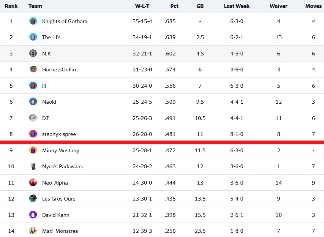Click the Neo_Alpha team avatar
The height and width of the screenshot is (237, 324).
33,182
